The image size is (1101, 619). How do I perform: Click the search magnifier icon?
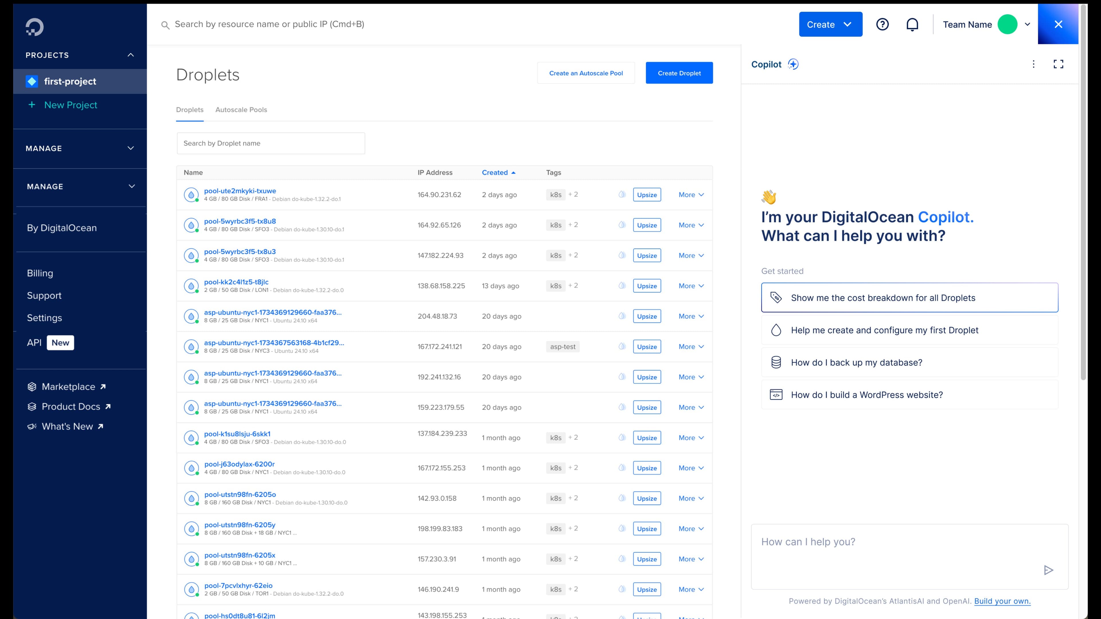pyautogui.click(x=165, y=25)
